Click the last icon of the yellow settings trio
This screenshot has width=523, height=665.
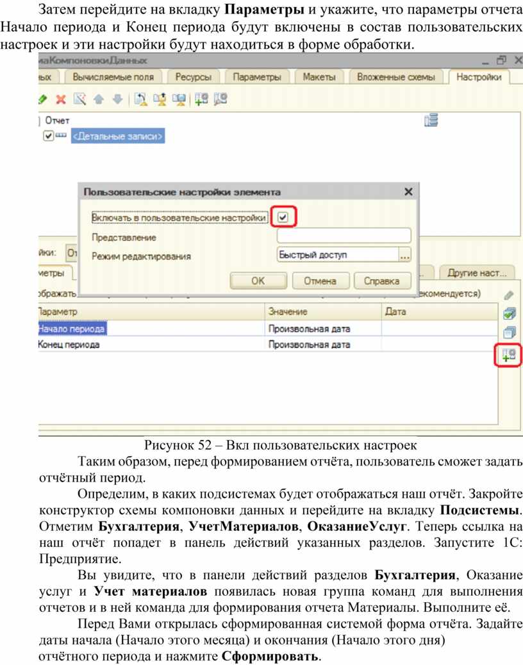click(x=179, y=99)
